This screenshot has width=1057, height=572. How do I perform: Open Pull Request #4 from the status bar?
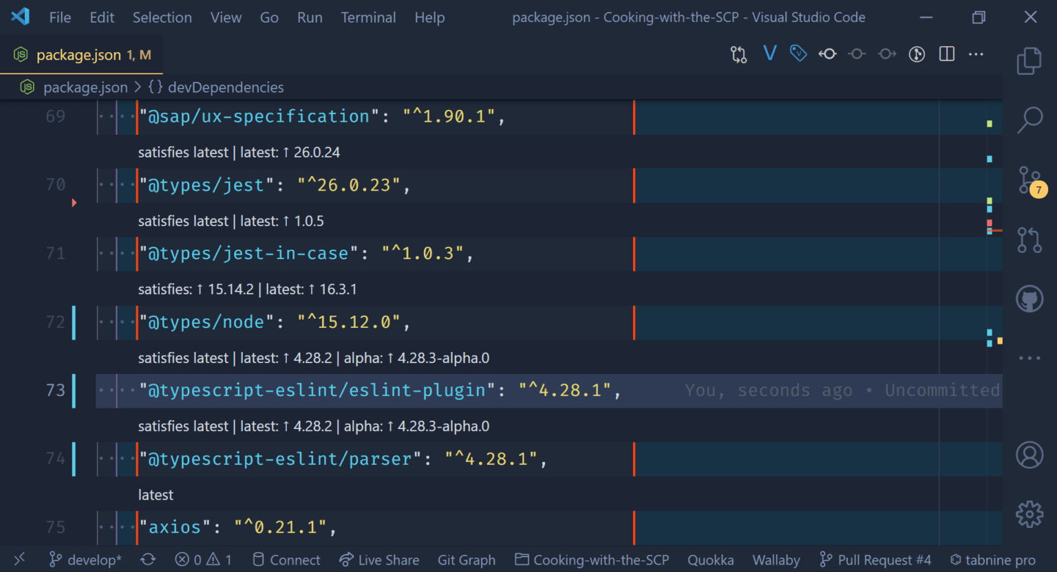tap(875, 560)
